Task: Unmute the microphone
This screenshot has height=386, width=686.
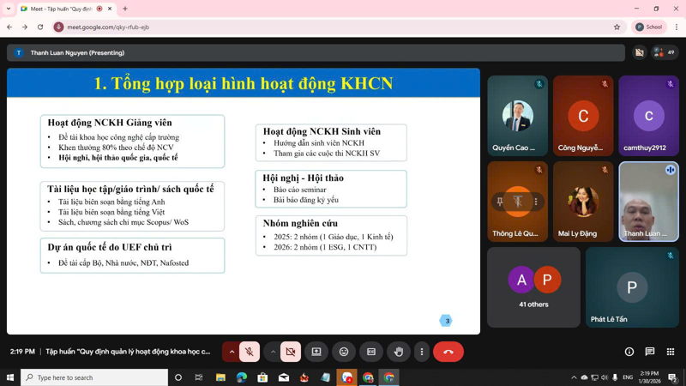Action: point(250,352)
